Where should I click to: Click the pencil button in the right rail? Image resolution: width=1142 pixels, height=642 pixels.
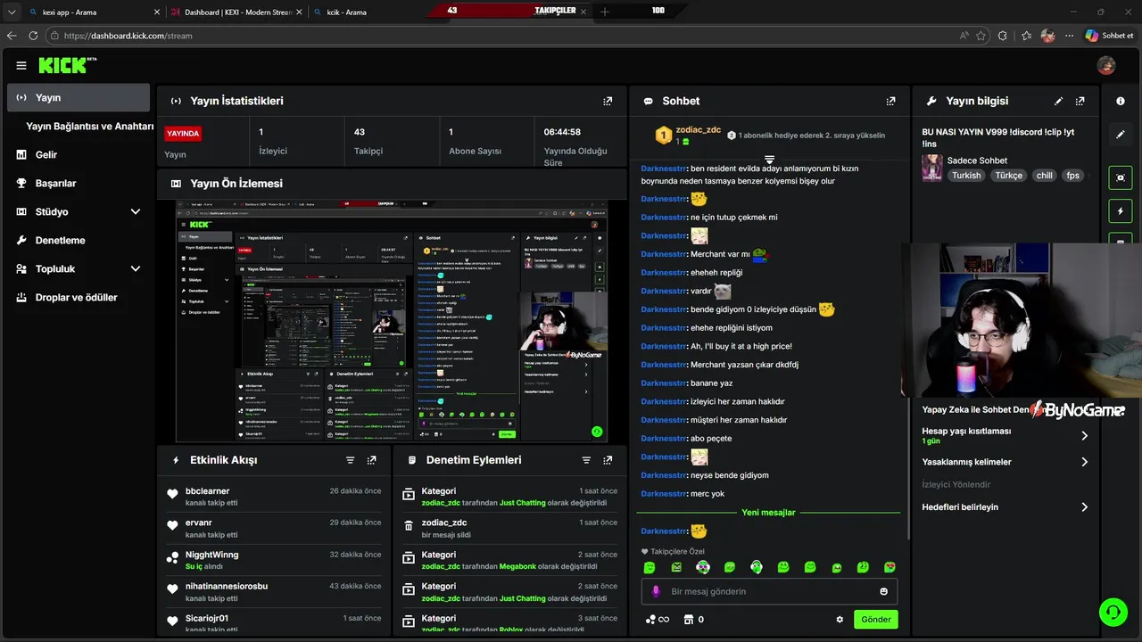1121,135
